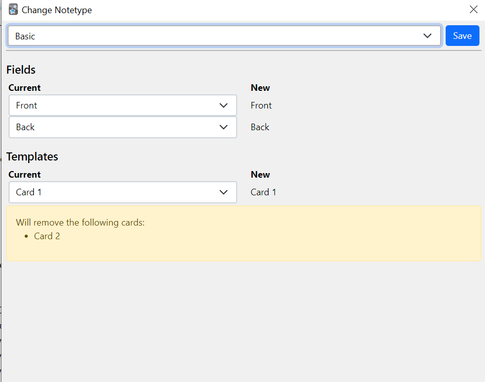Image resolution: width=485 pixels, height=382 pixels.
Task: Click the Anki app icon in title bar
Action: pyautogui.click(x=13, y=10)
